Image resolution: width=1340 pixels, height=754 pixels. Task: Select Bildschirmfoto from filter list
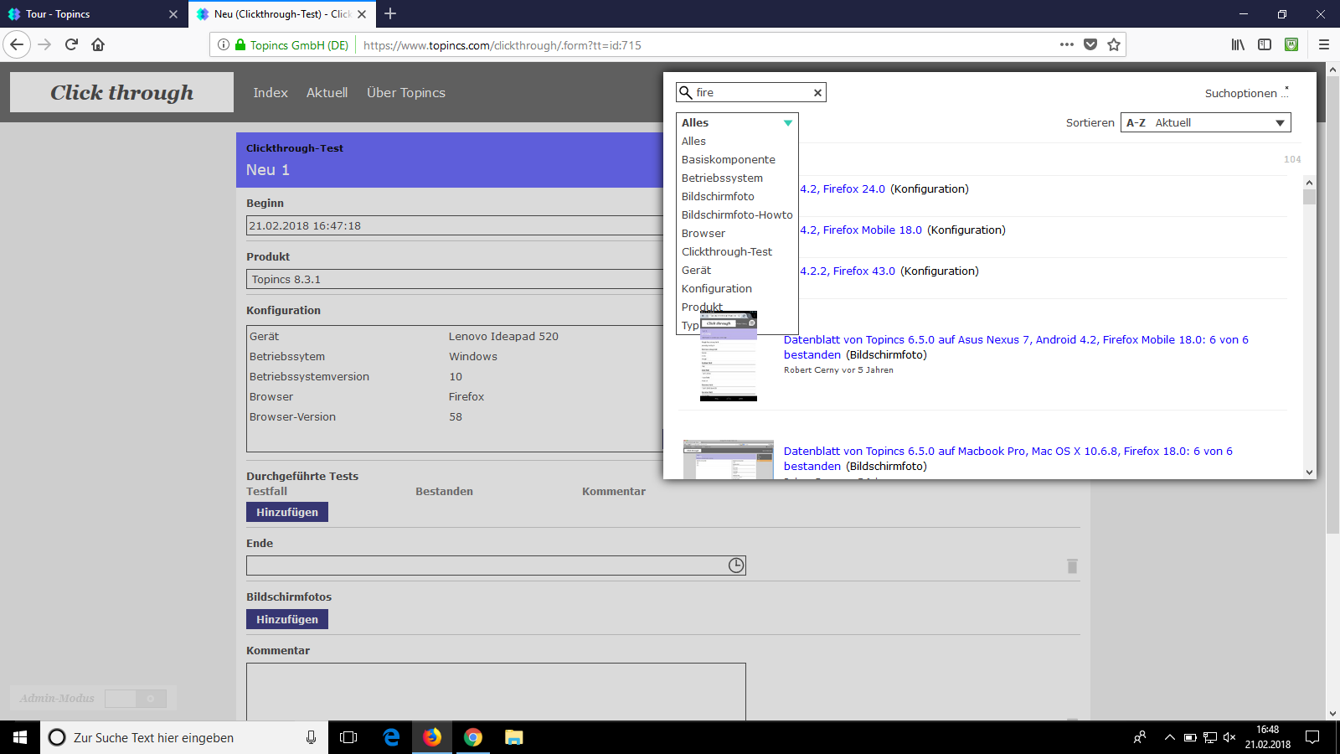[x=718, y=197]
